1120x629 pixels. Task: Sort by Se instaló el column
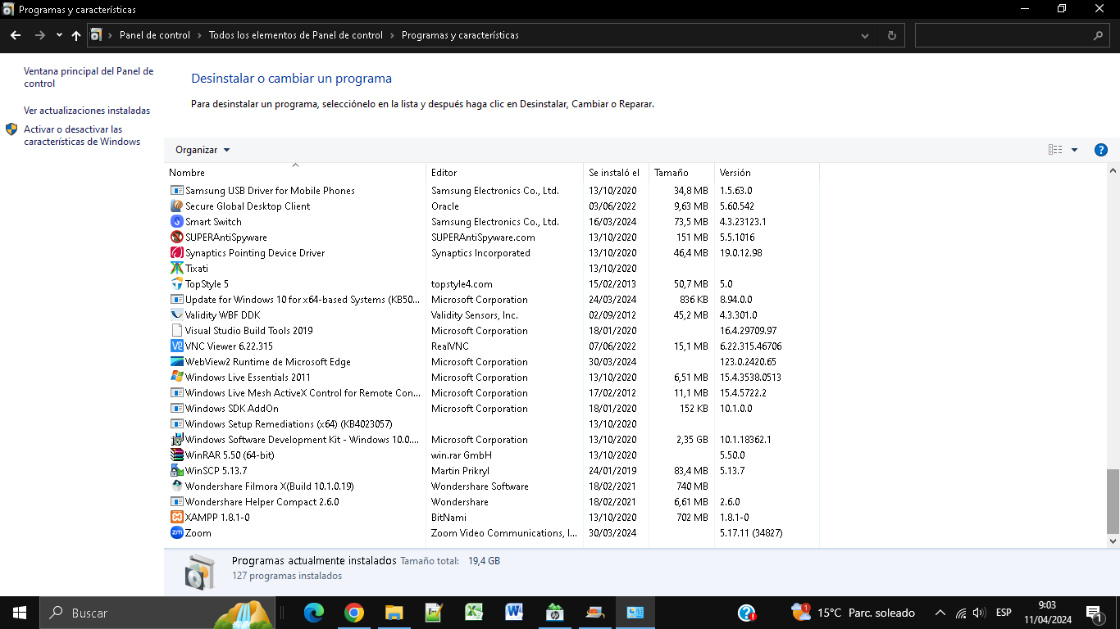click(616, 173)
